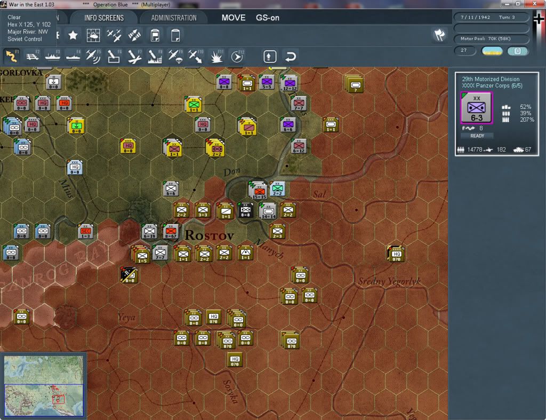Screen dimensions: 546x420
Task: Click the star icon in info toolbar
Action: tap(73, 35)
